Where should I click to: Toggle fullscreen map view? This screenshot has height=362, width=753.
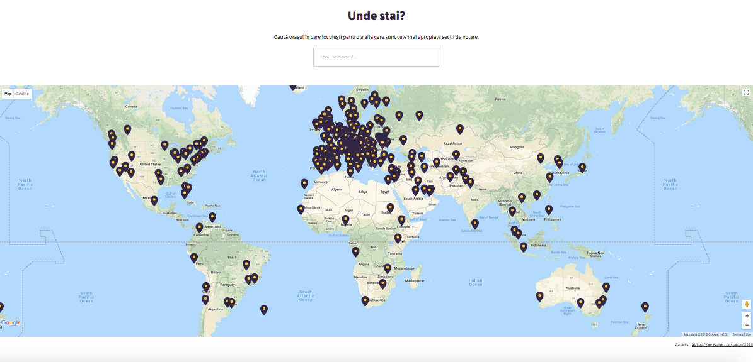pos(746,92)
